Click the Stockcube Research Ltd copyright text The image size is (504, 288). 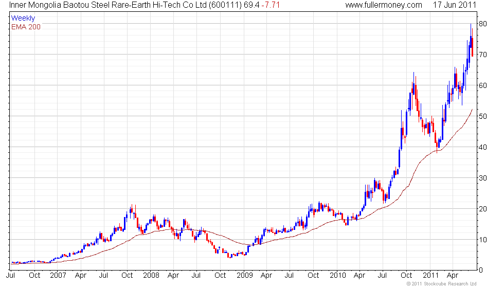click(x=441, y=283)
